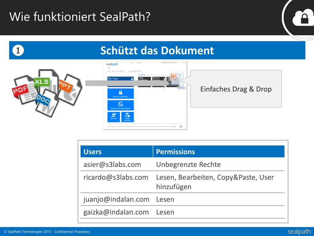Viewport: 314px width, 236px height.
Task: Open the Document information tile
Action: point(121,105)
